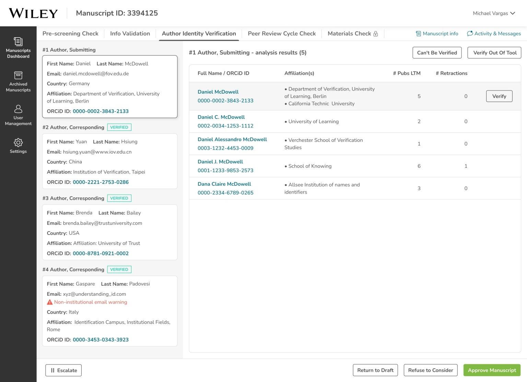Click the Return to Draft button
The image size is (527, 382).
(x=375, y=370)
